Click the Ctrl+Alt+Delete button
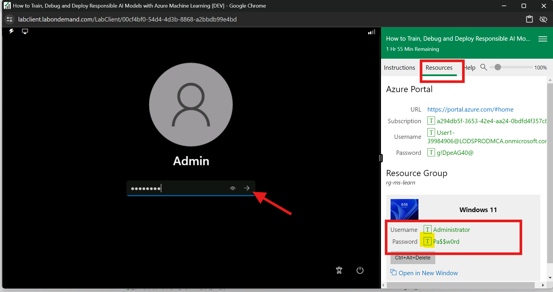Image resolution: width=553 pixels, height=292 pixels. pos(413,258)
